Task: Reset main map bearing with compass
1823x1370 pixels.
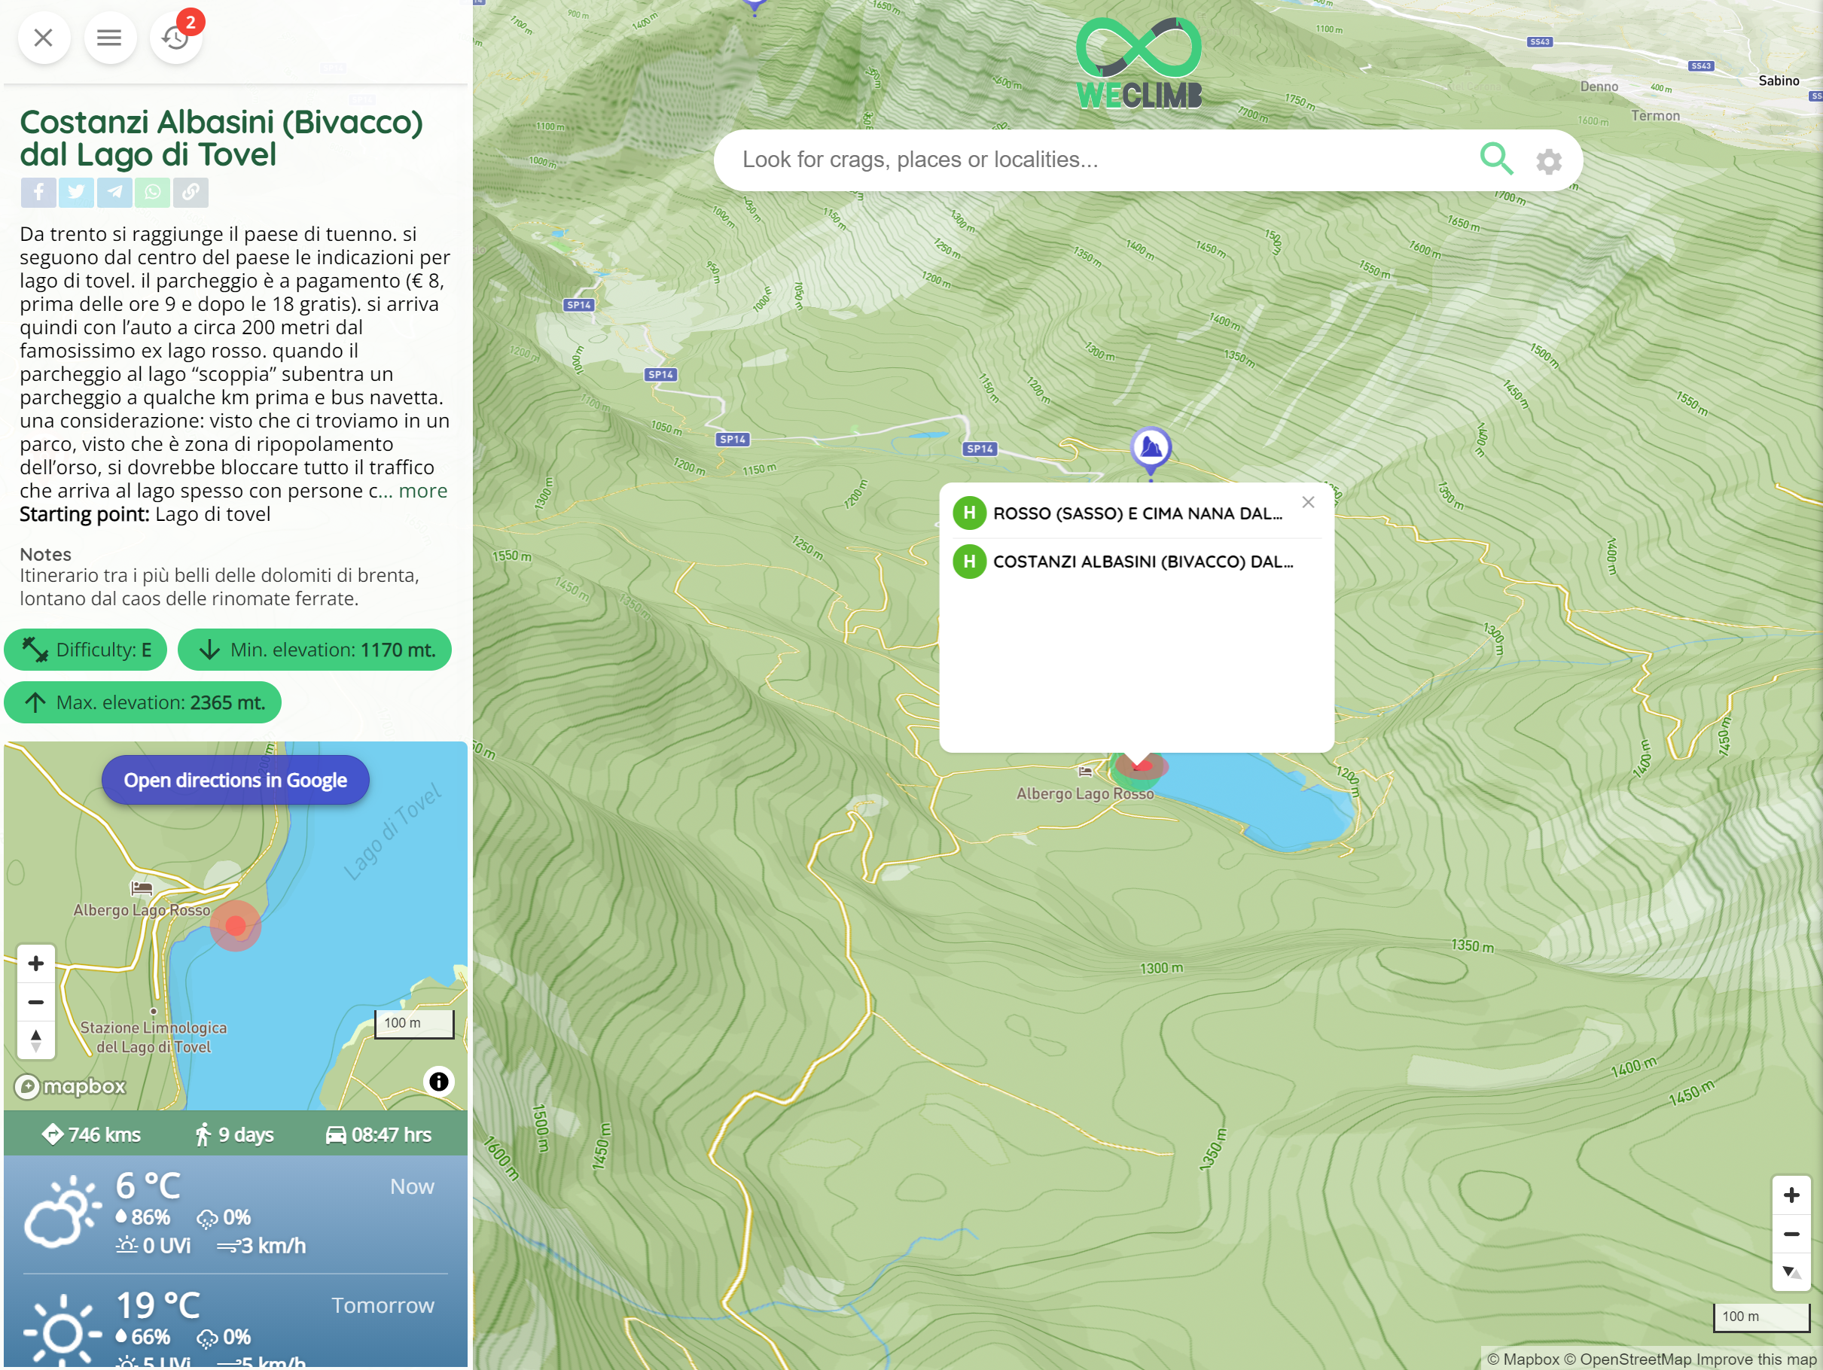Action: [x=1791, y=1271]
